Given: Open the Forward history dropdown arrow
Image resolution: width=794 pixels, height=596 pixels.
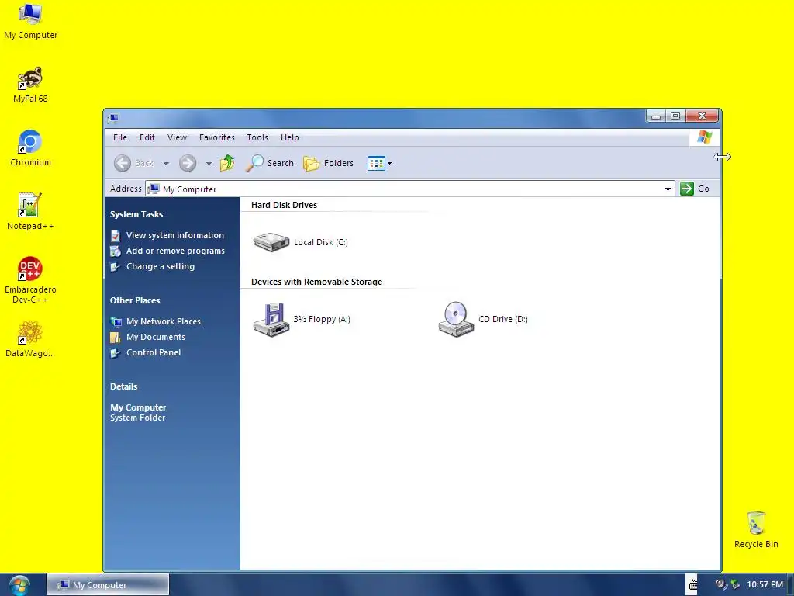Looking at the screenshot, I should click(209, 163).
